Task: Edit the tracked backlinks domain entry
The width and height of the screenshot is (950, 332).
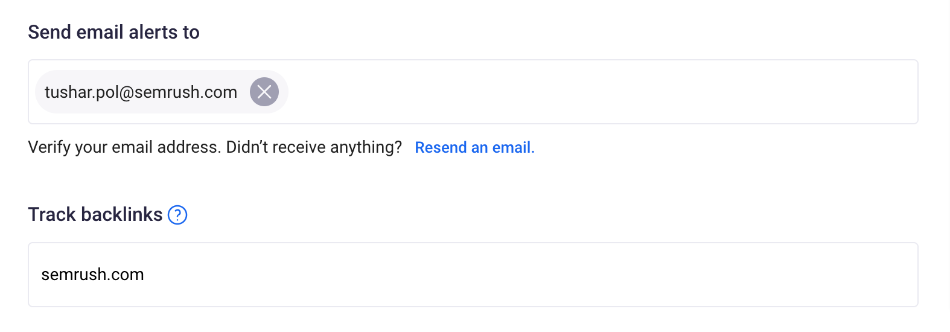Action: (473, 275)
